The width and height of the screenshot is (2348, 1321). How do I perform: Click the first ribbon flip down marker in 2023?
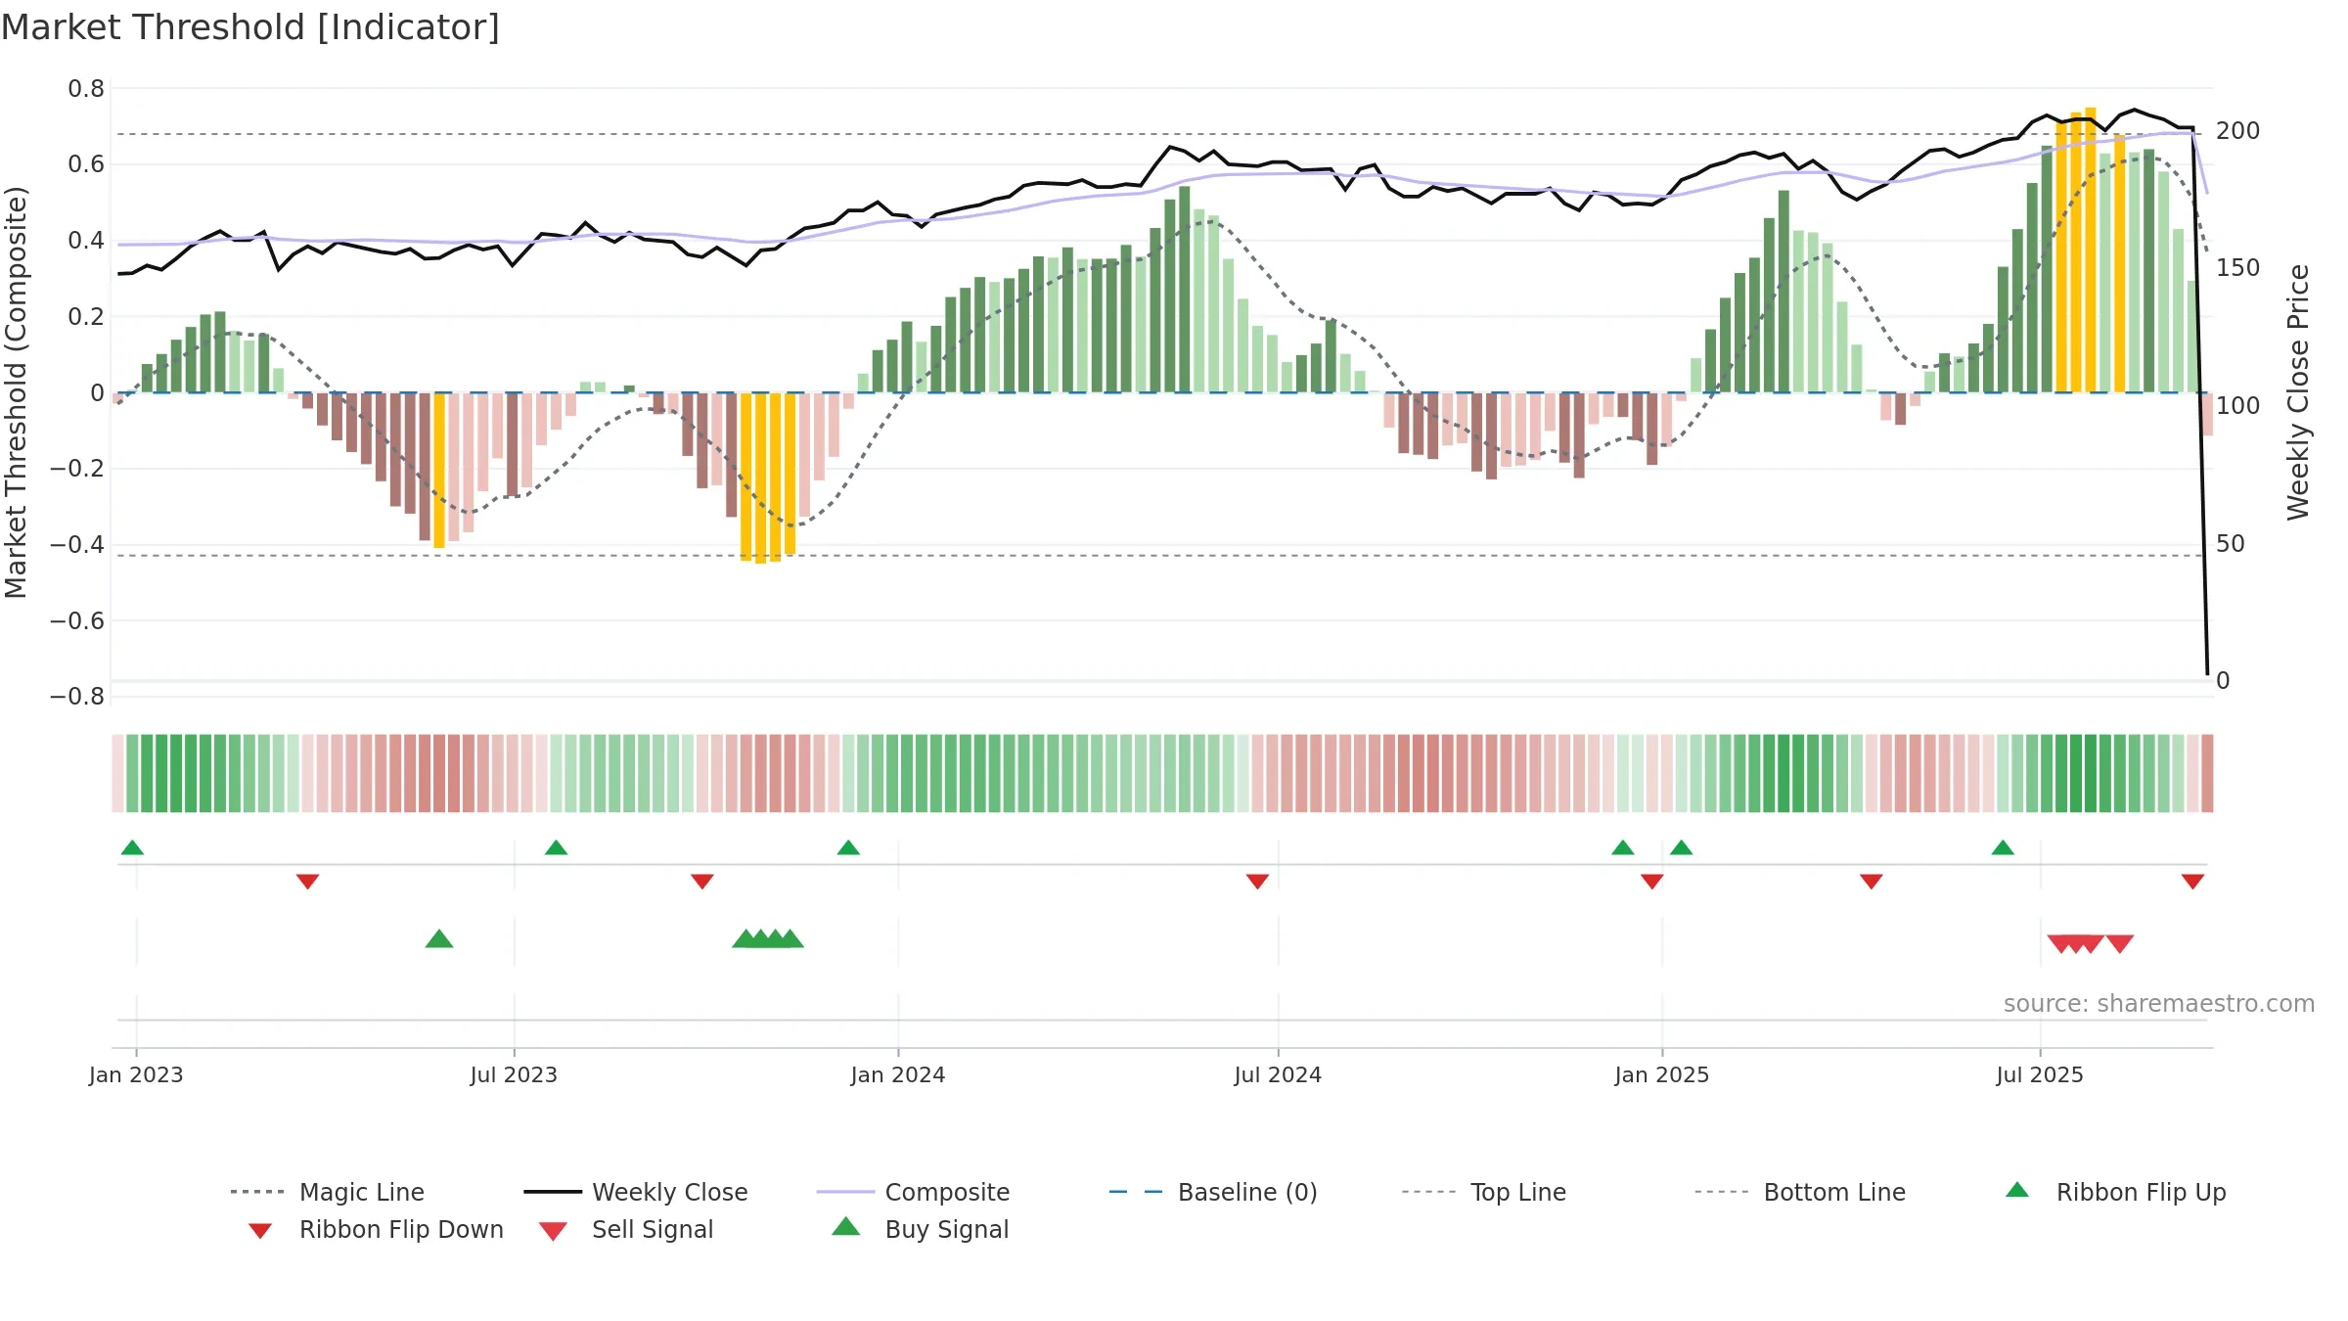[307, 882]
